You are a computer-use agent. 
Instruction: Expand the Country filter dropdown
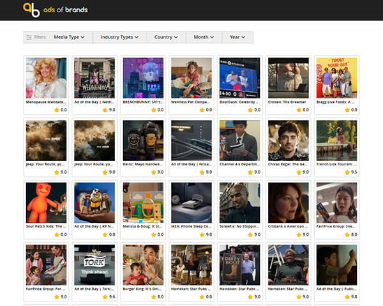[166, 37]
